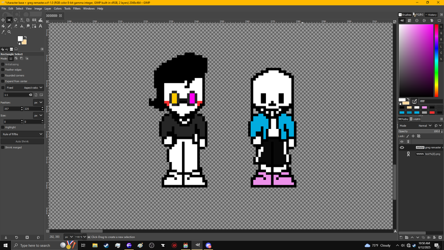Choose Subtract from selection mode
The height and width of the screenshot is (250, 444).
point(22,58)
